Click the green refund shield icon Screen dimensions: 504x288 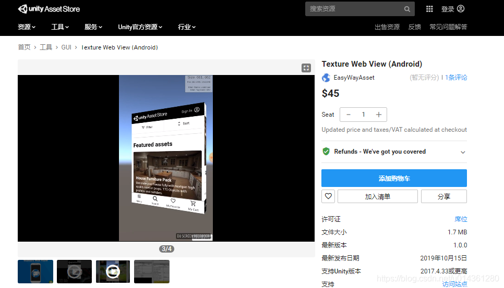(x=326, y=152)
